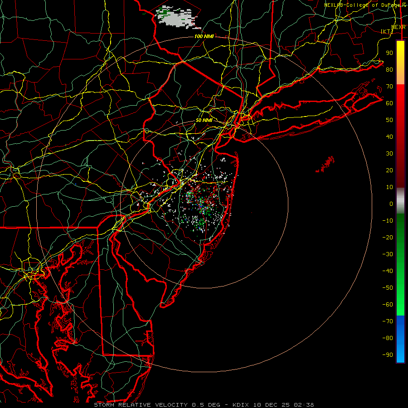Select the gray zero-velocity segment of color bar
The width and height of the screenshot is (408, 408).
tap(400, 201)
